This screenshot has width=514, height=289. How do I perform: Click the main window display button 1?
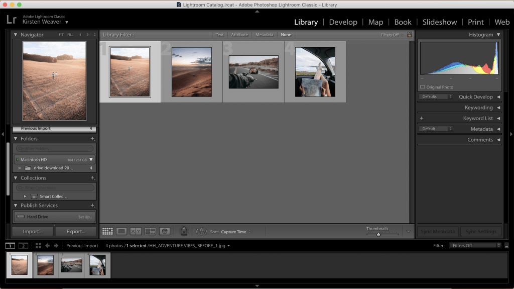click(10, 246)
